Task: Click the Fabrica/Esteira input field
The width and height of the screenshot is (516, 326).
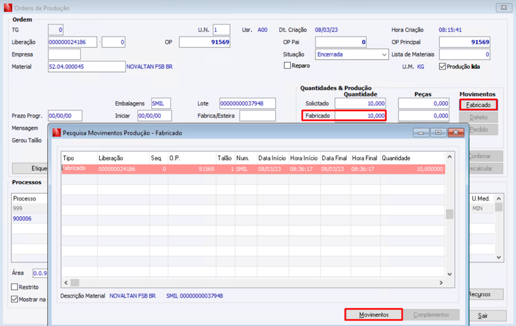Action: pos(257,116)
